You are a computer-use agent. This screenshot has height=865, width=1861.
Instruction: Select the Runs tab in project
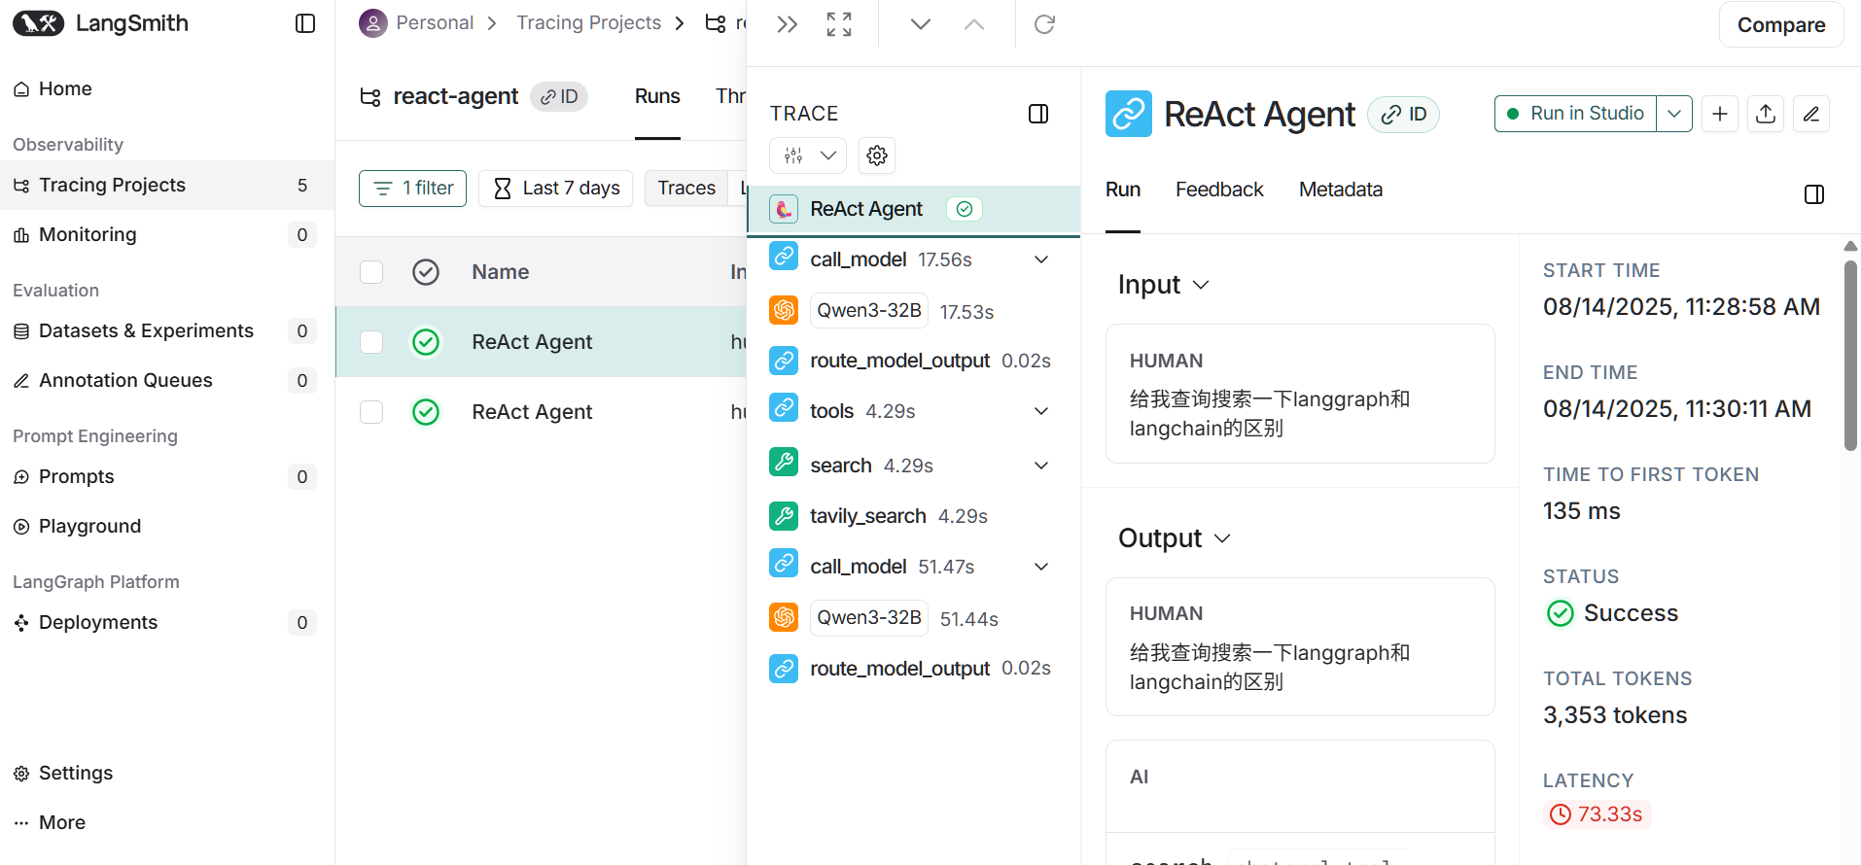(657, 96)
